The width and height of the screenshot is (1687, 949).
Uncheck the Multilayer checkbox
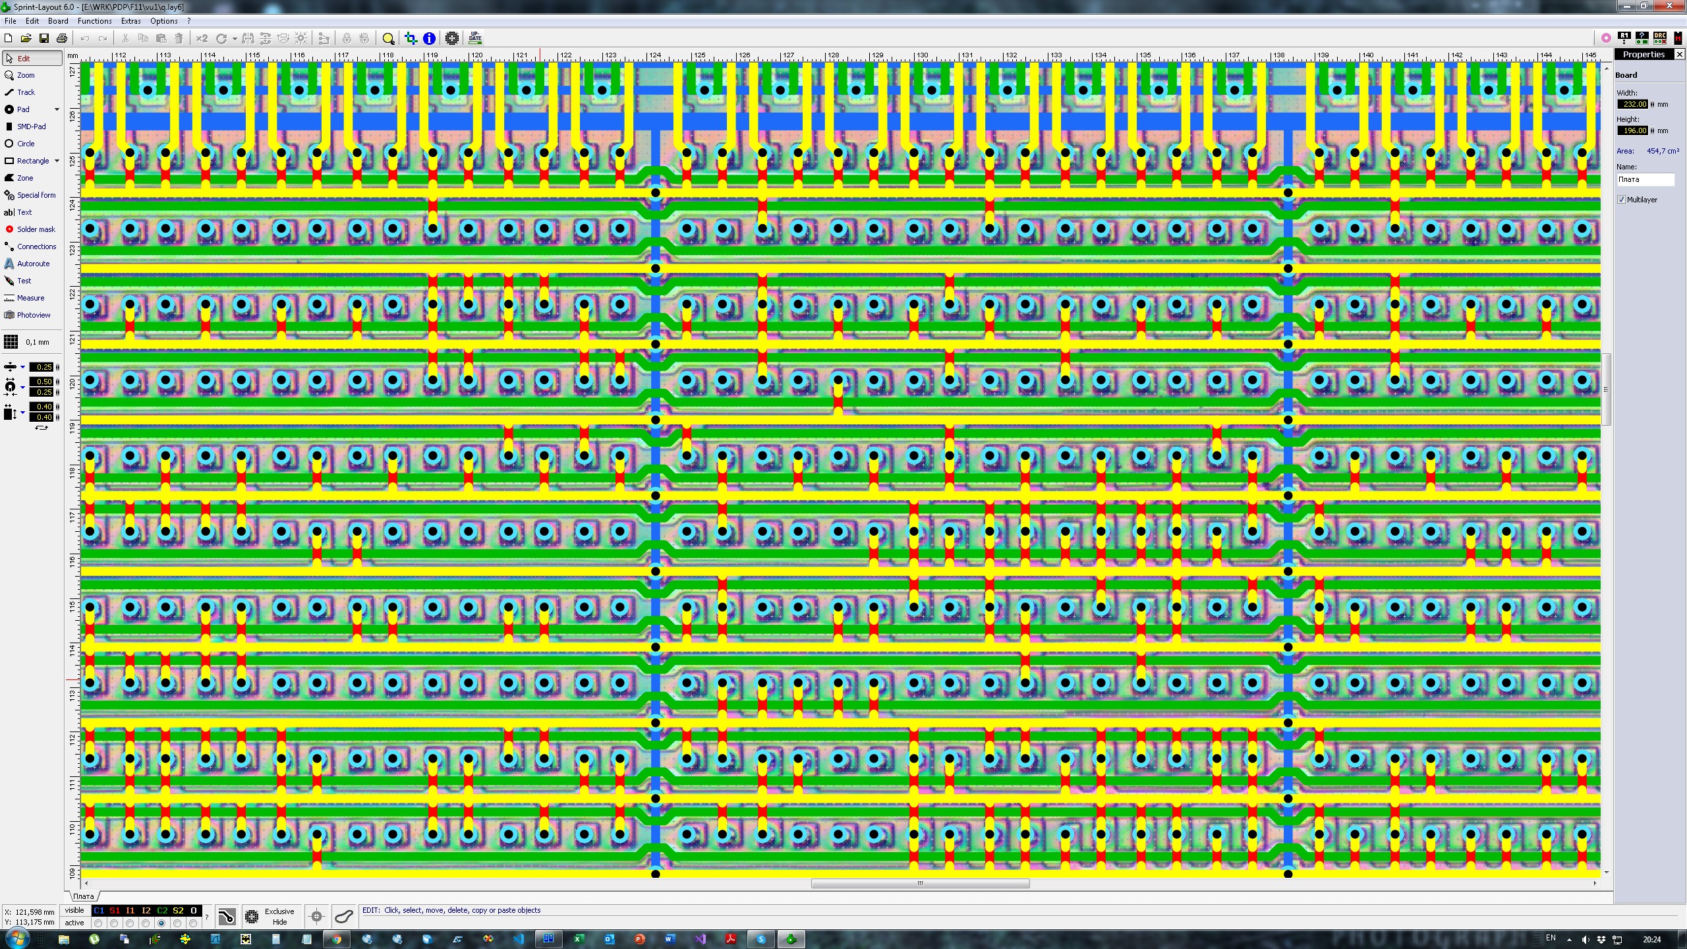click(1622, 200)
